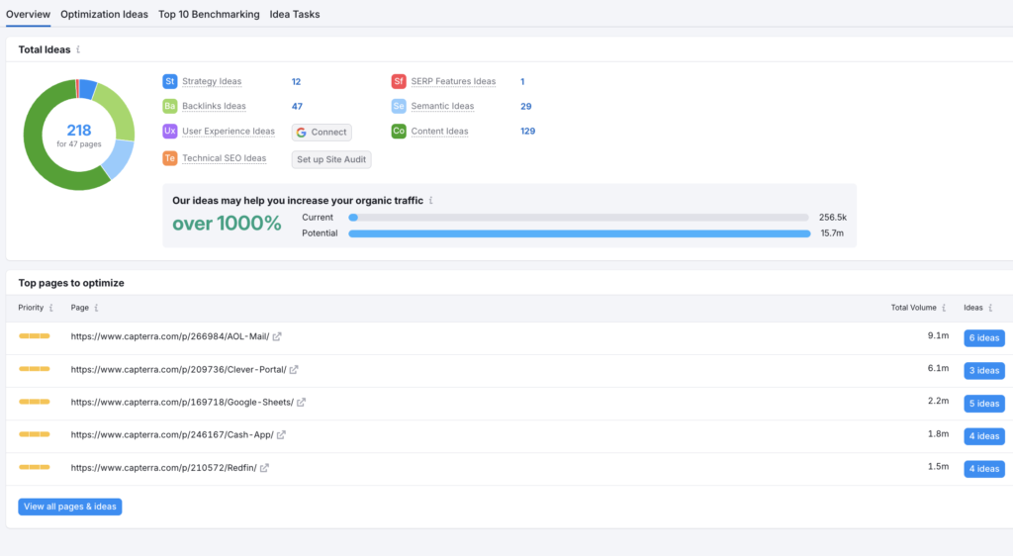Click the info icon next to Page column

pyautogui.click(x=96, y=308)
